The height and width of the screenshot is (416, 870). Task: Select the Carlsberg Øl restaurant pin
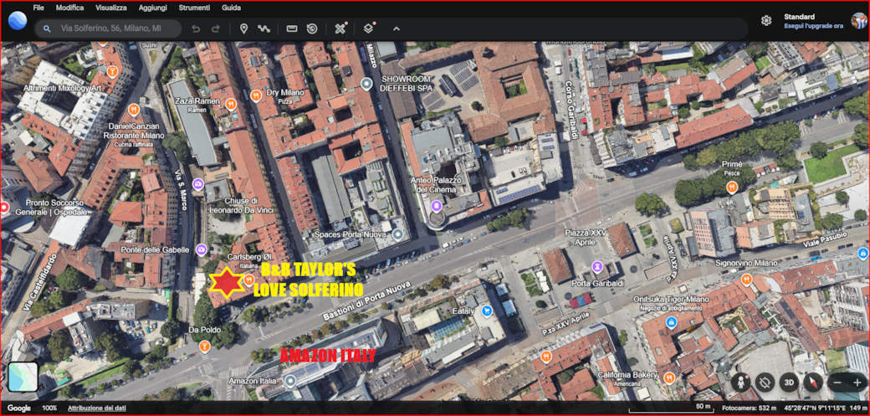click(x=248, y=280)
